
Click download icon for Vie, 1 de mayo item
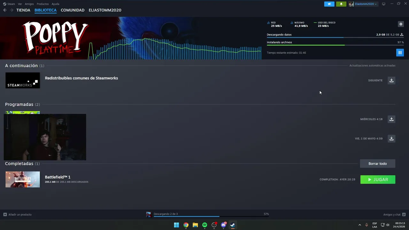click(x=391, y=139)
